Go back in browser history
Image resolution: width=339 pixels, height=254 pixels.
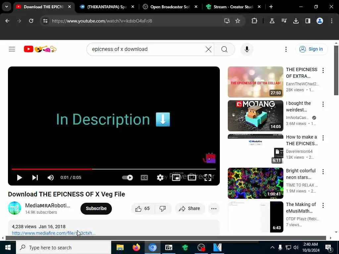pyautogui.click(x=7, y=21)
